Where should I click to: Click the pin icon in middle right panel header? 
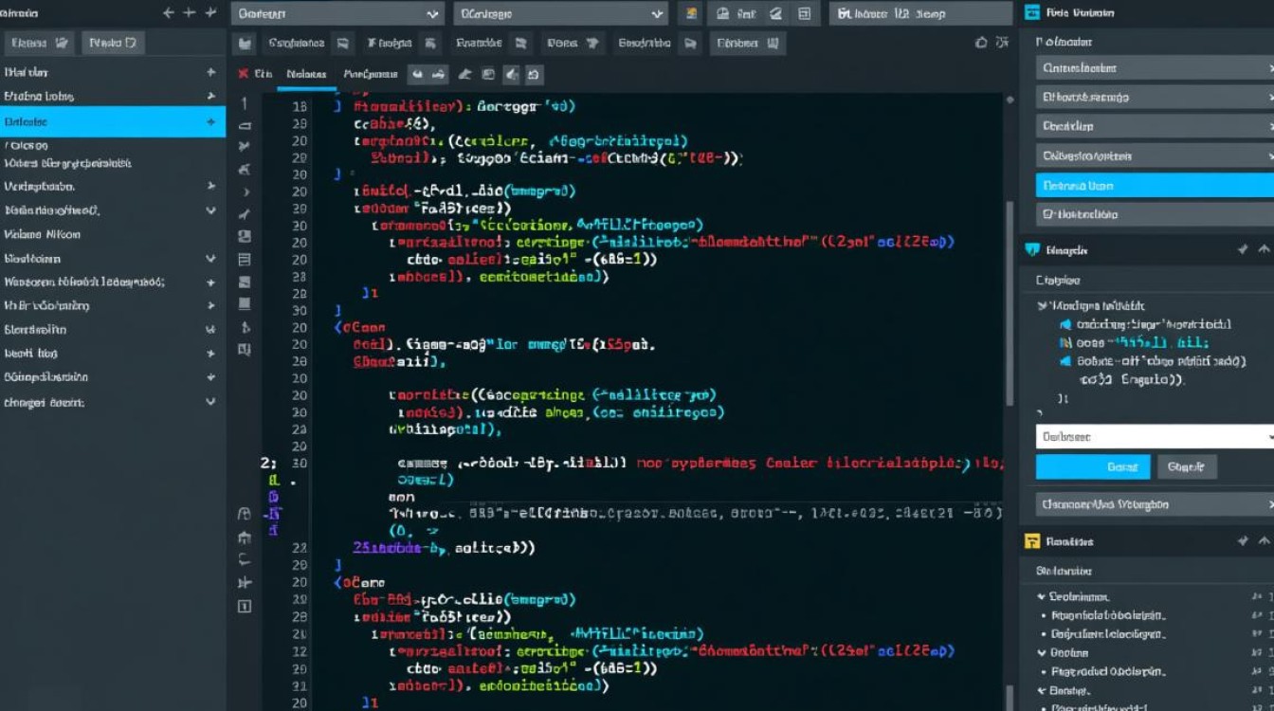coord(1243,250)
